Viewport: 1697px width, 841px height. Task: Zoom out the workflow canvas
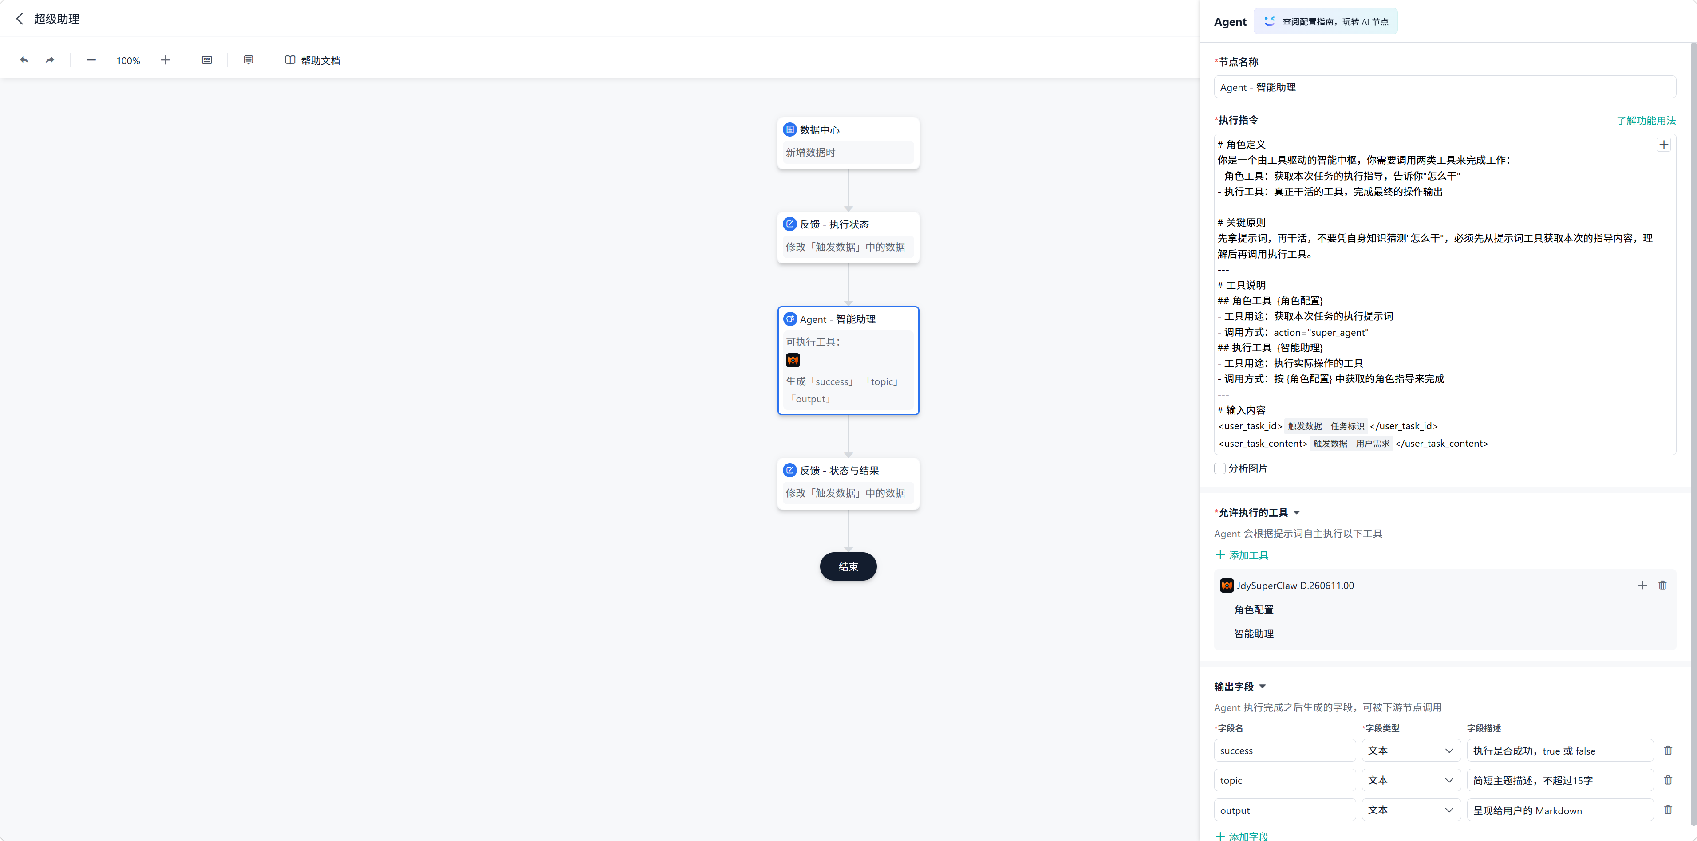click(91, 60)
